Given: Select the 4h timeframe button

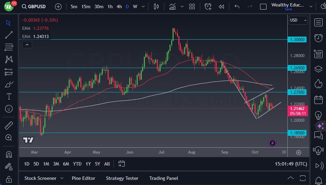Looking at the screenshot, I should pos(119,6).
